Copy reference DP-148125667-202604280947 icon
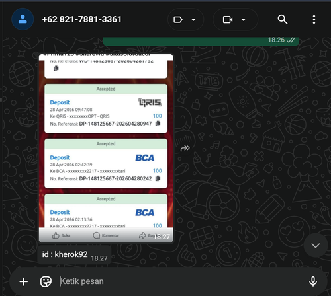The height and width of the screenshot is (296, 331). [x=158, y=124]
